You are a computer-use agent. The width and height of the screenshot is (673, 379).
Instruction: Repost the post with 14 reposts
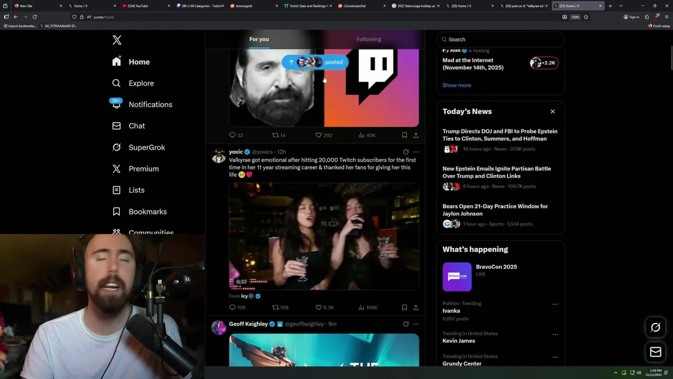click(279, 135)
